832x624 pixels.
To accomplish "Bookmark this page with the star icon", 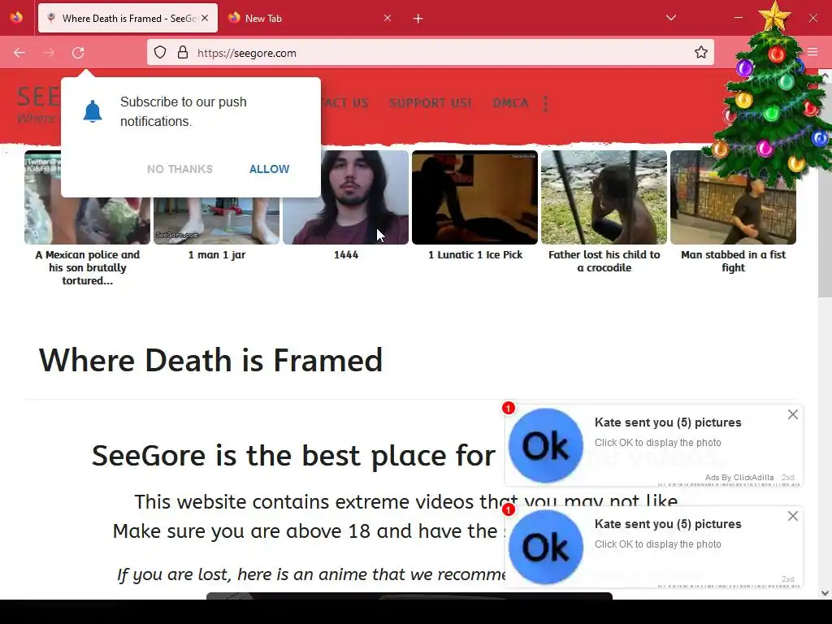I will [x=701, y=52].
